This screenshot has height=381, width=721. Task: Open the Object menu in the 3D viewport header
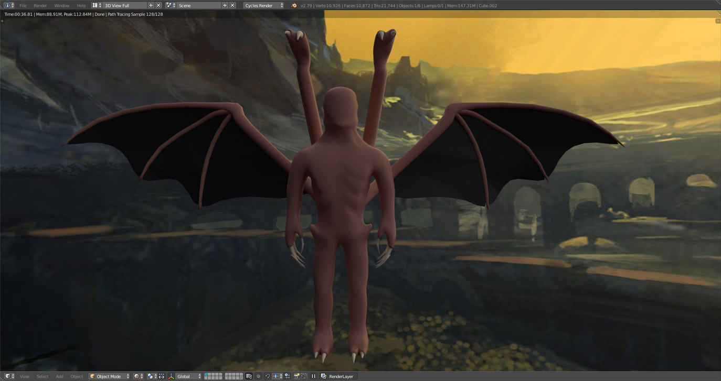point(77,376)
